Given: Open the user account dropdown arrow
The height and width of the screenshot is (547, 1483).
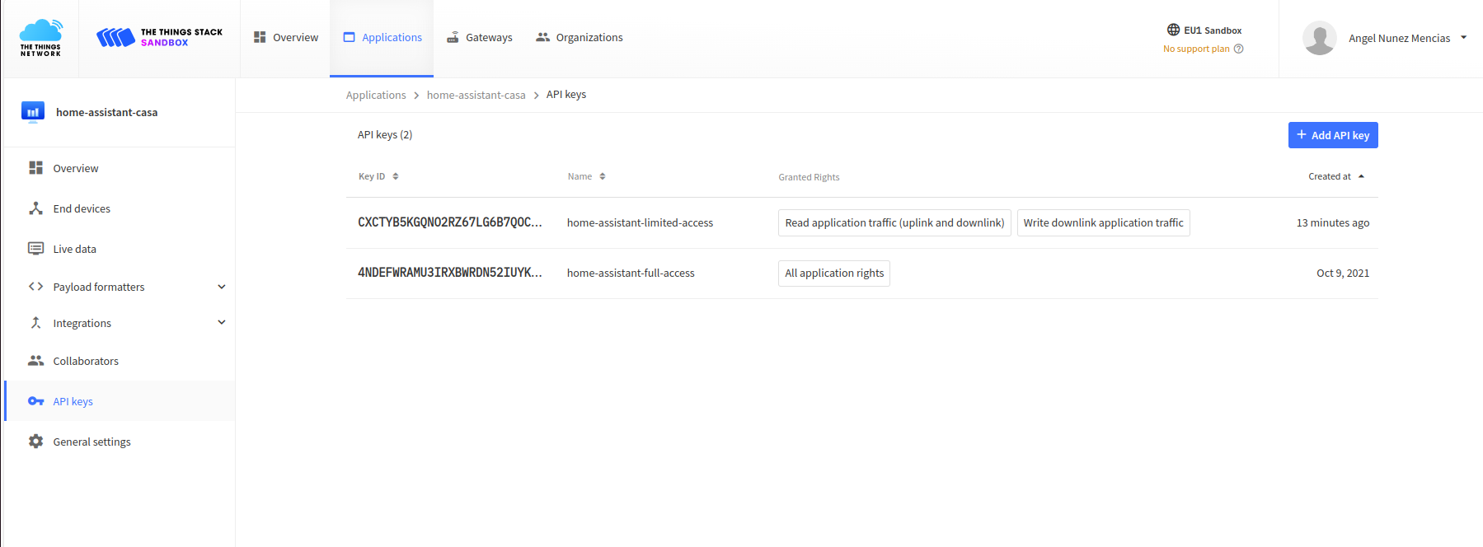Looking at the screenshot, I should pos(1463,37).
